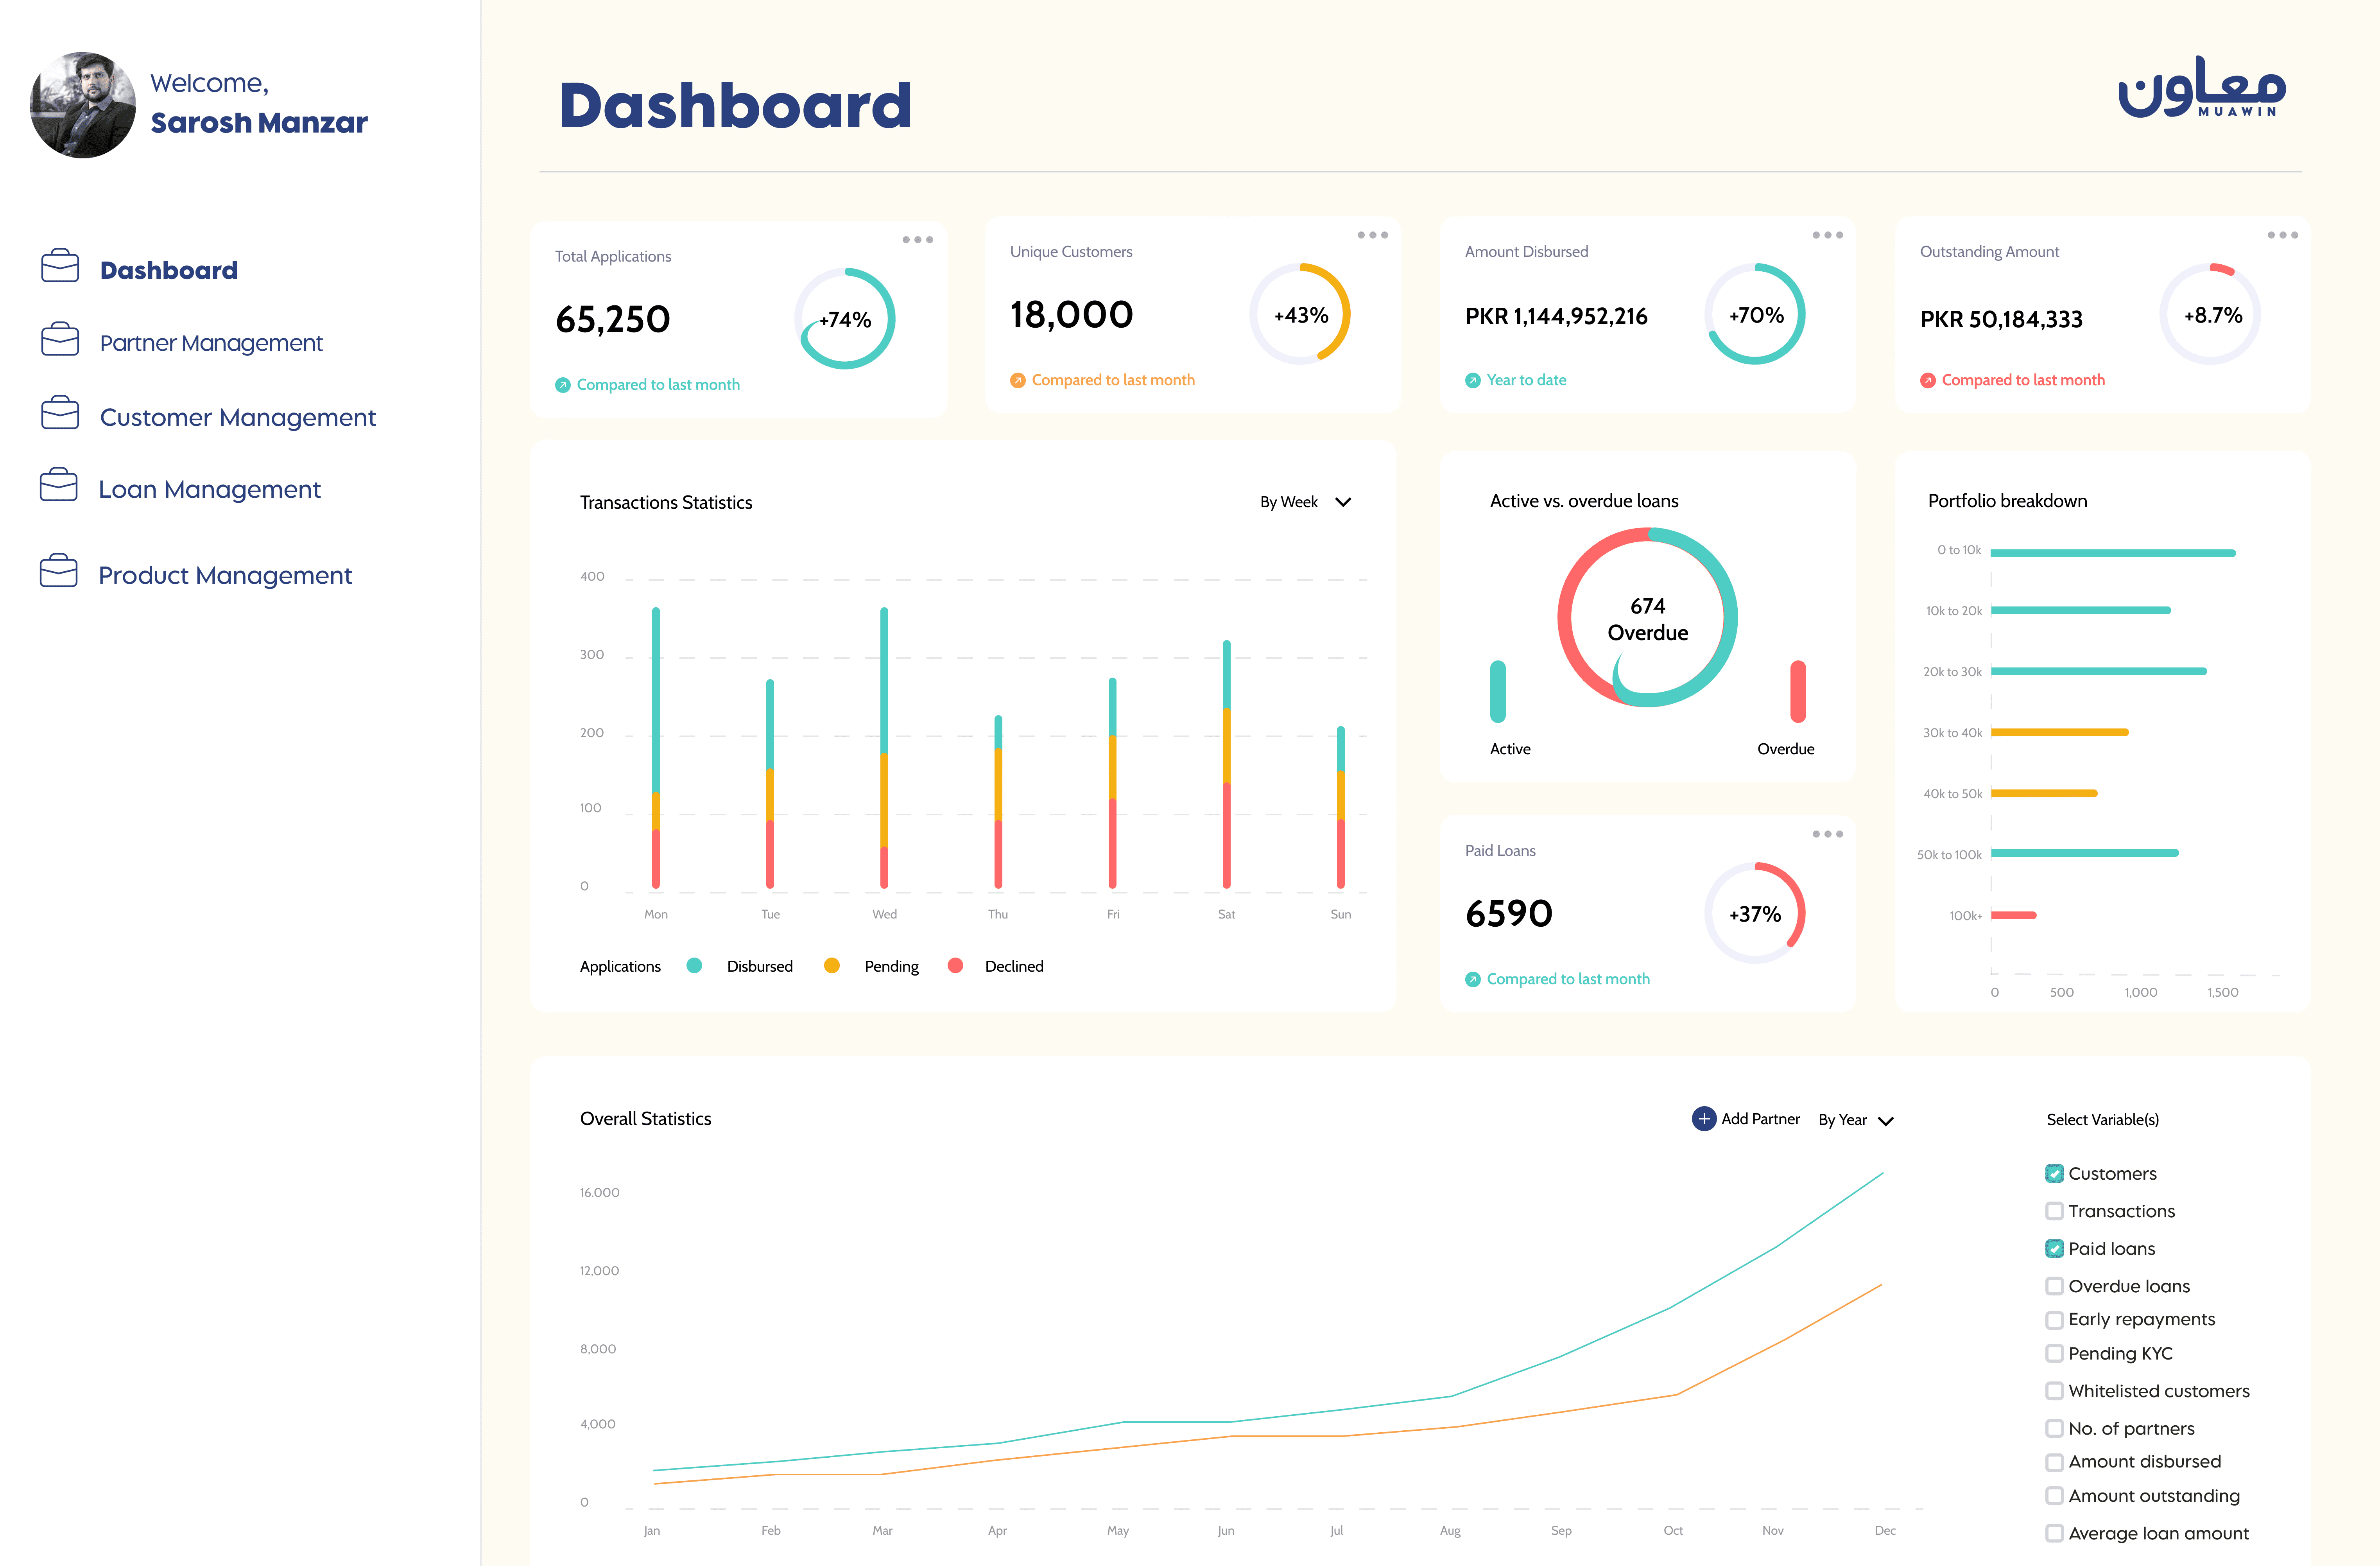Open the three-dot menu on Total Applications card
The height and width of the screenshot is (1566, 2380).
point(917,240)
